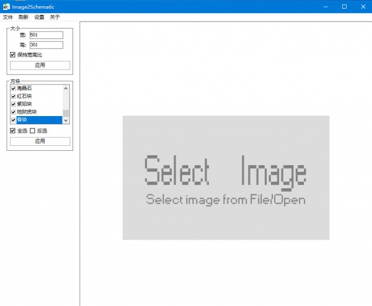
Task: Select the 红石块 list row text
Action: click(24, 96)
